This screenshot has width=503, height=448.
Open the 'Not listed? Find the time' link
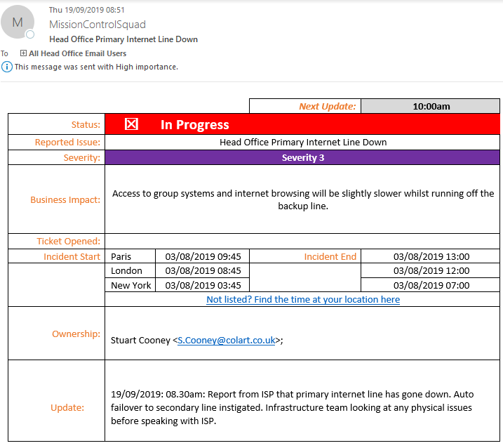(303, 299)
